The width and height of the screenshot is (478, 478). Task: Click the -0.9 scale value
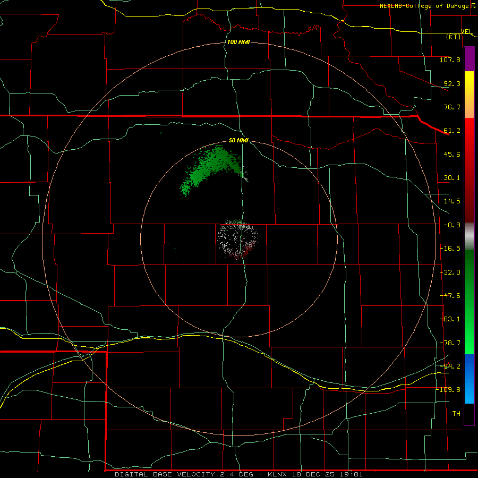[452, 225]
